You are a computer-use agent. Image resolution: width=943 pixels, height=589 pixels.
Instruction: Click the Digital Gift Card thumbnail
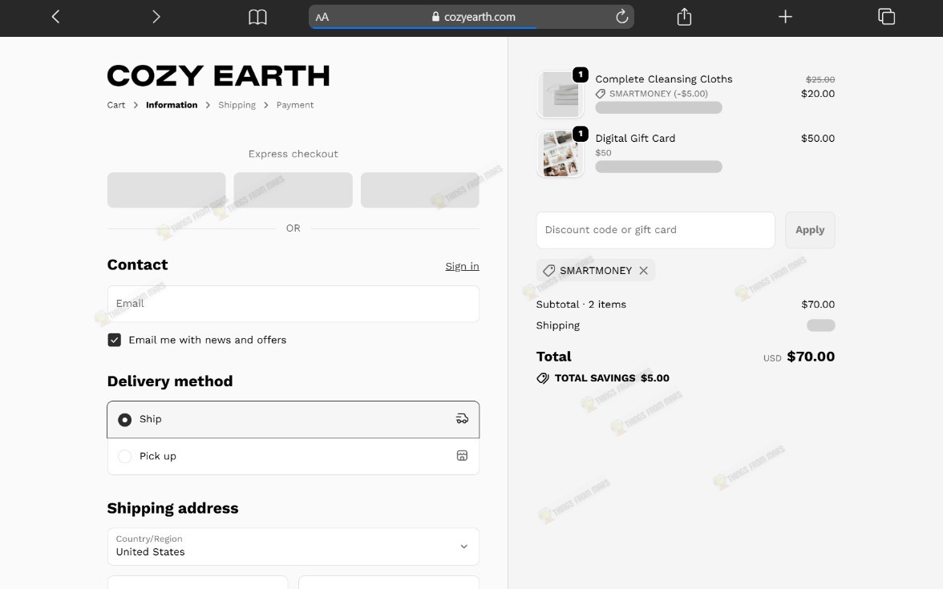click(560, 153)
